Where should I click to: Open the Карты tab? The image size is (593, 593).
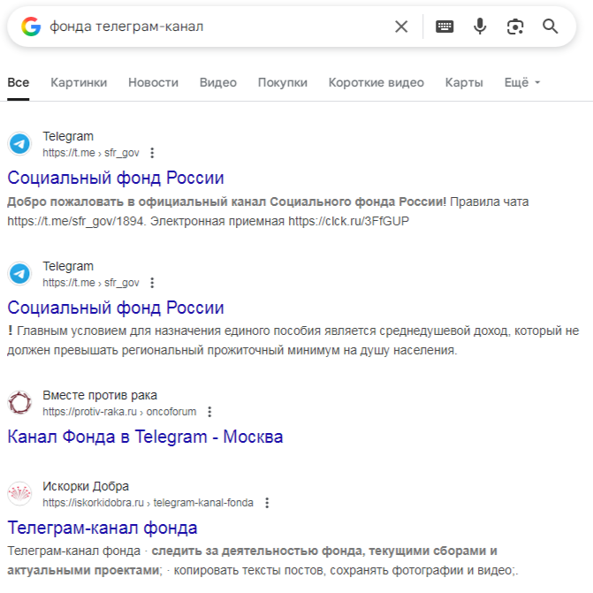pos(464,82)
